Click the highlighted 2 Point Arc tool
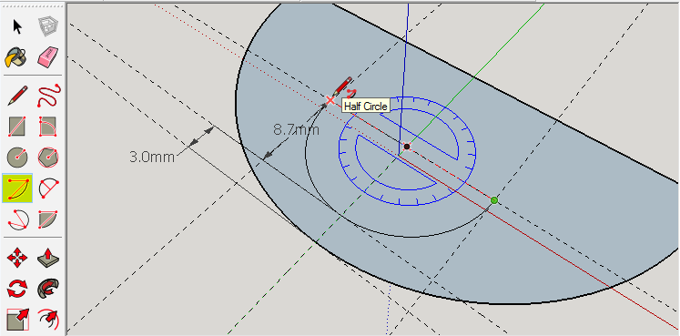 point(17,188)
